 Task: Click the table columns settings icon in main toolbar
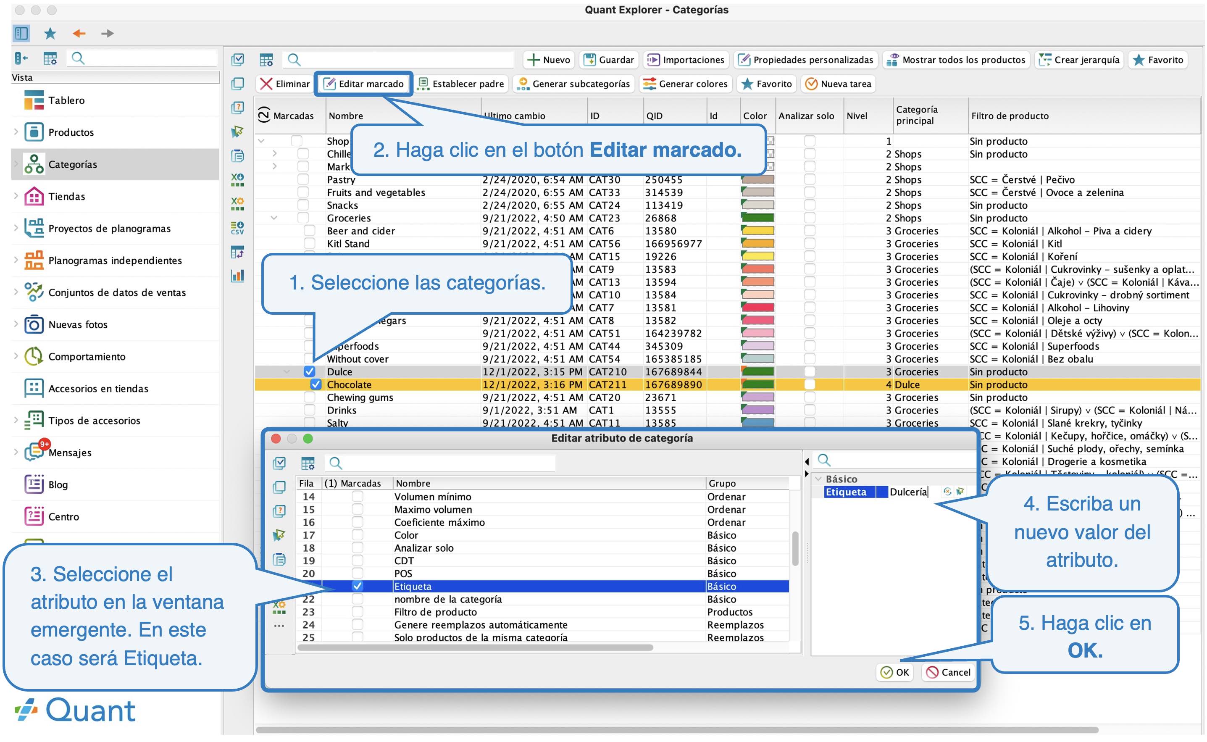pyautogui.click(x=266, y=60)
